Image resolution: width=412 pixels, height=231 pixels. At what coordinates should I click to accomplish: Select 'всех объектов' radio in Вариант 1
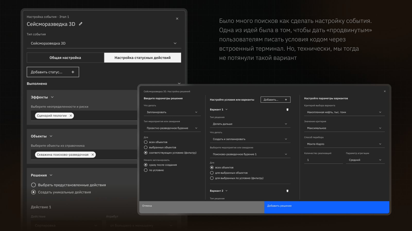(x=212, y=168)
